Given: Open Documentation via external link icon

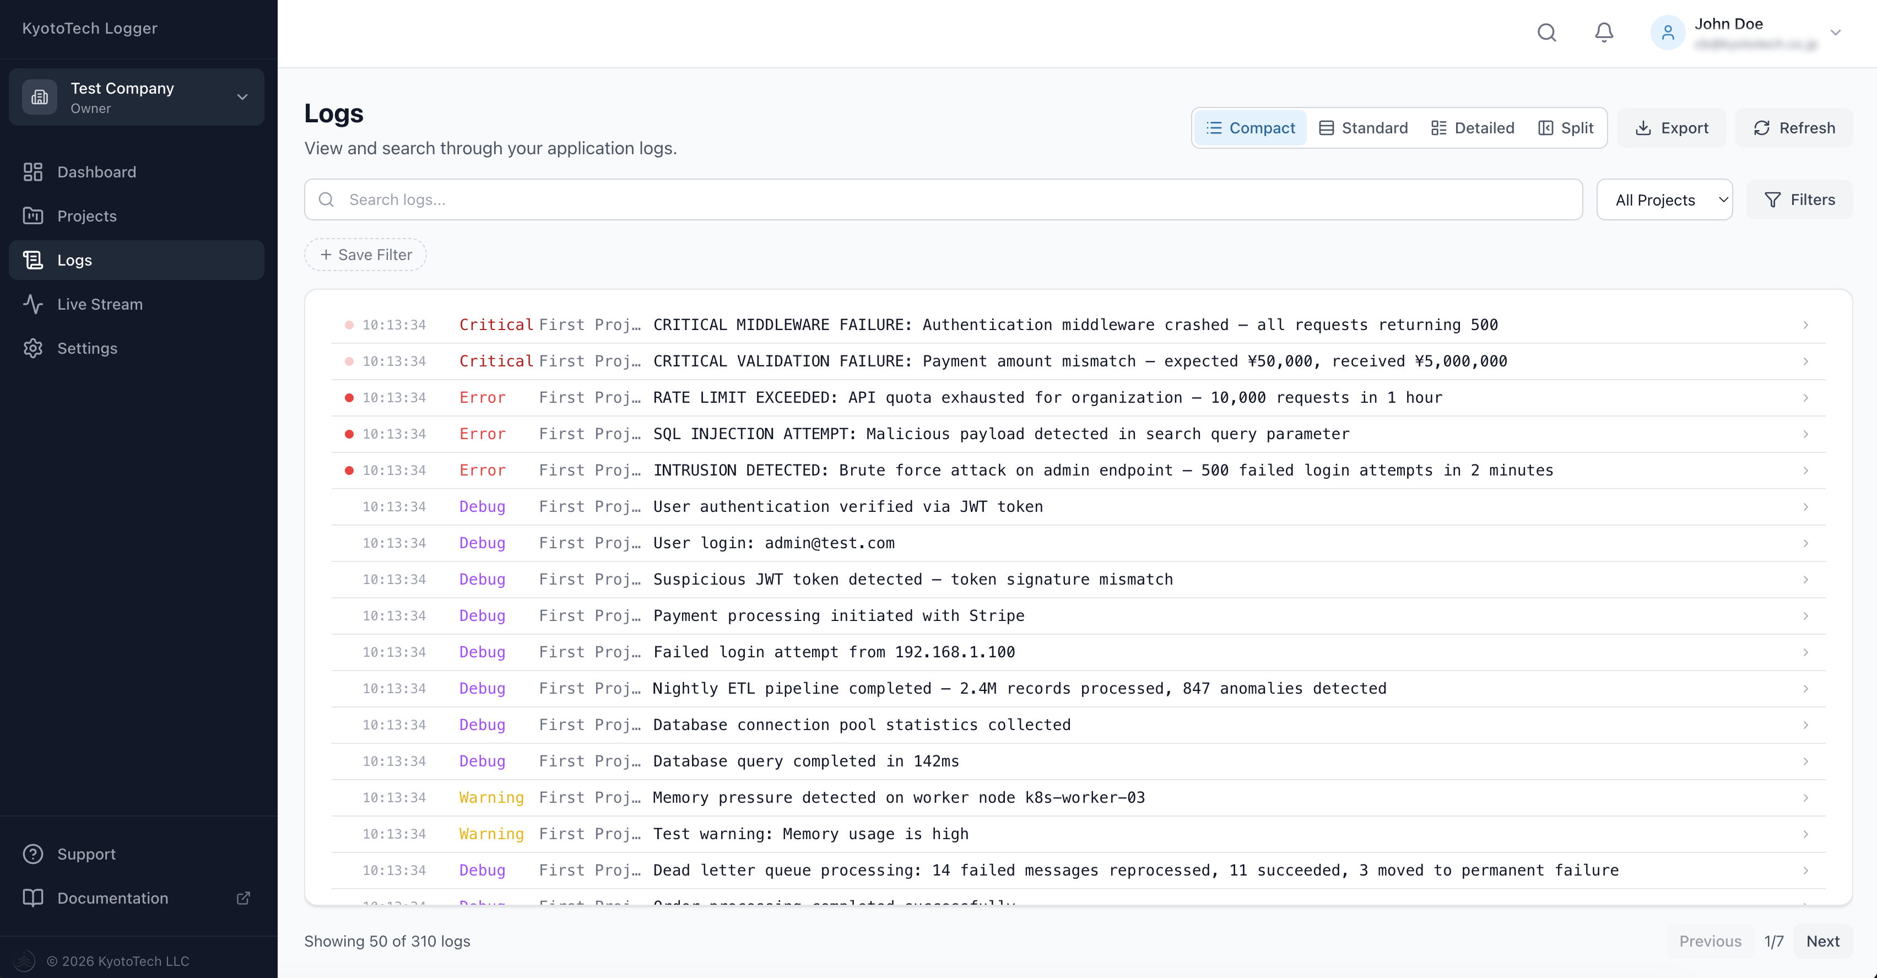Looking at the screenshot, I should 242,898.
